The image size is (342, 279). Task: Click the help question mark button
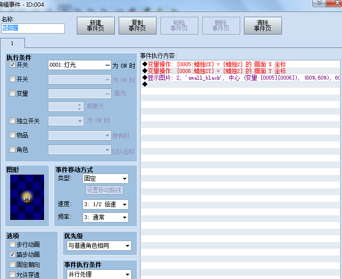click(319, 3)
